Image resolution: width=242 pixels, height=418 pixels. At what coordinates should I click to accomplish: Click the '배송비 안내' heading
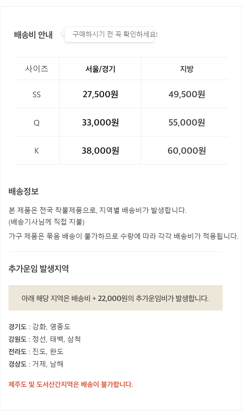[x=33, y=35]
